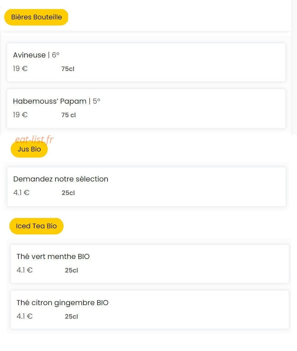This screenshot has height=351, width=297.
Task: Click the eat-list.fr watermark link
Action: (x=34, y=139)
